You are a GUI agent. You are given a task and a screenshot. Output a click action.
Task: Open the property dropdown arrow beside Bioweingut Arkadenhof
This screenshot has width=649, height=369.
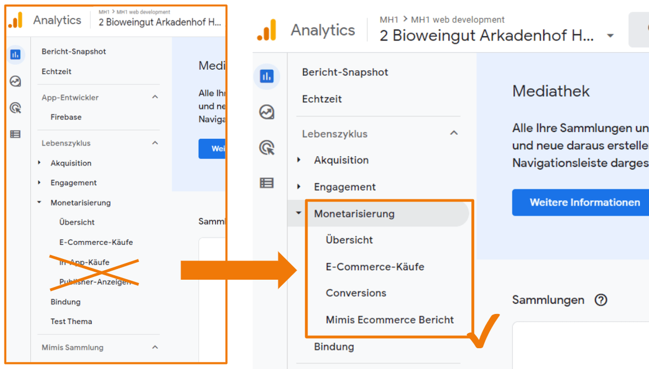click(610, 36)
